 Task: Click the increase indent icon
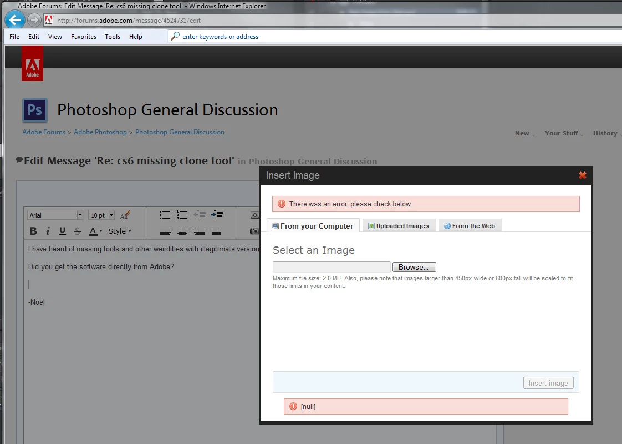pyautogui.click(x=217, y=215)
